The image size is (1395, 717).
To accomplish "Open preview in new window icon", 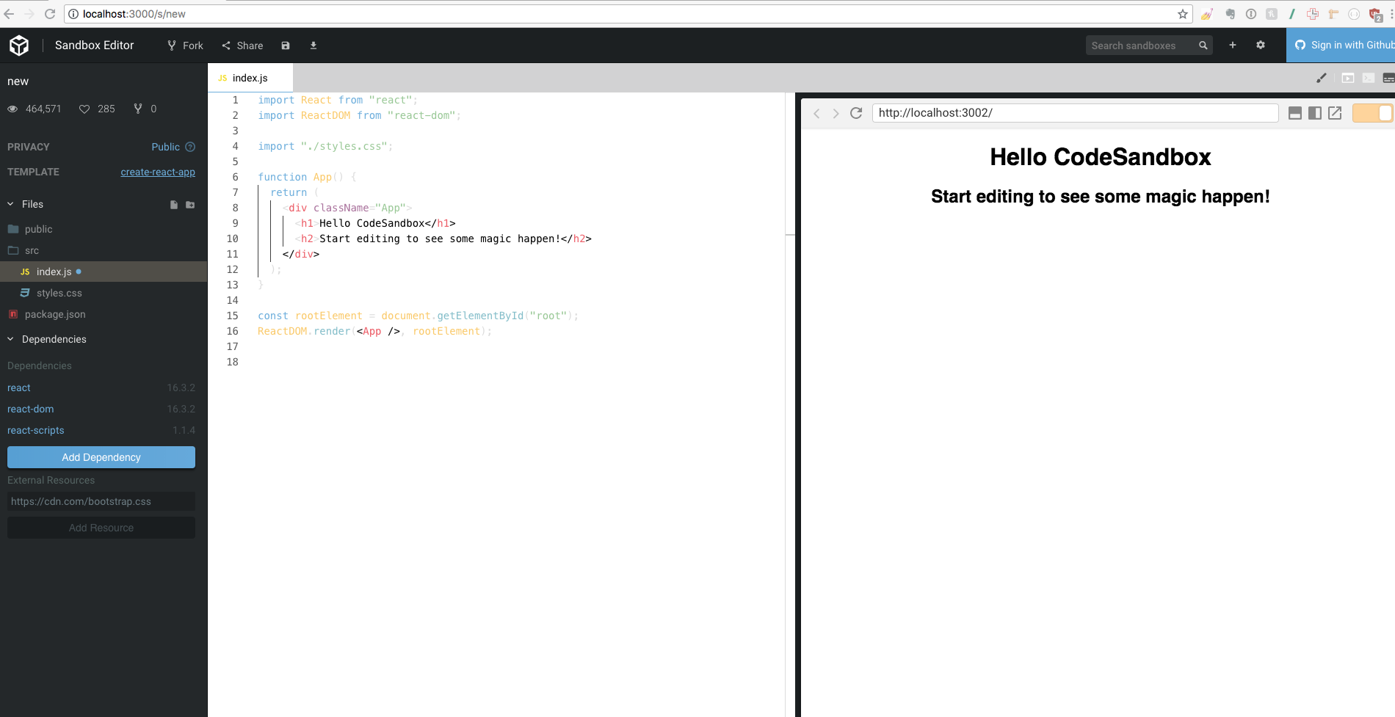I will click(1335, 113).
